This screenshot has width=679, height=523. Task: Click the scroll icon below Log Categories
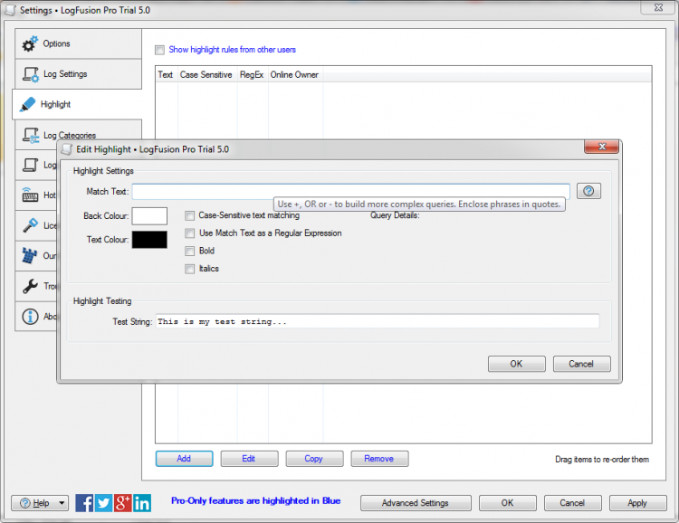pyautogui.click(x=30, y=165)
